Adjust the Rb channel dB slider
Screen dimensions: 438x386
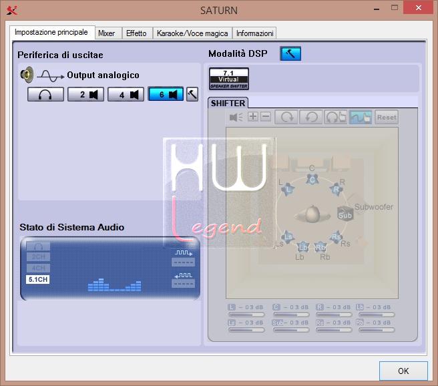point(377,330)
